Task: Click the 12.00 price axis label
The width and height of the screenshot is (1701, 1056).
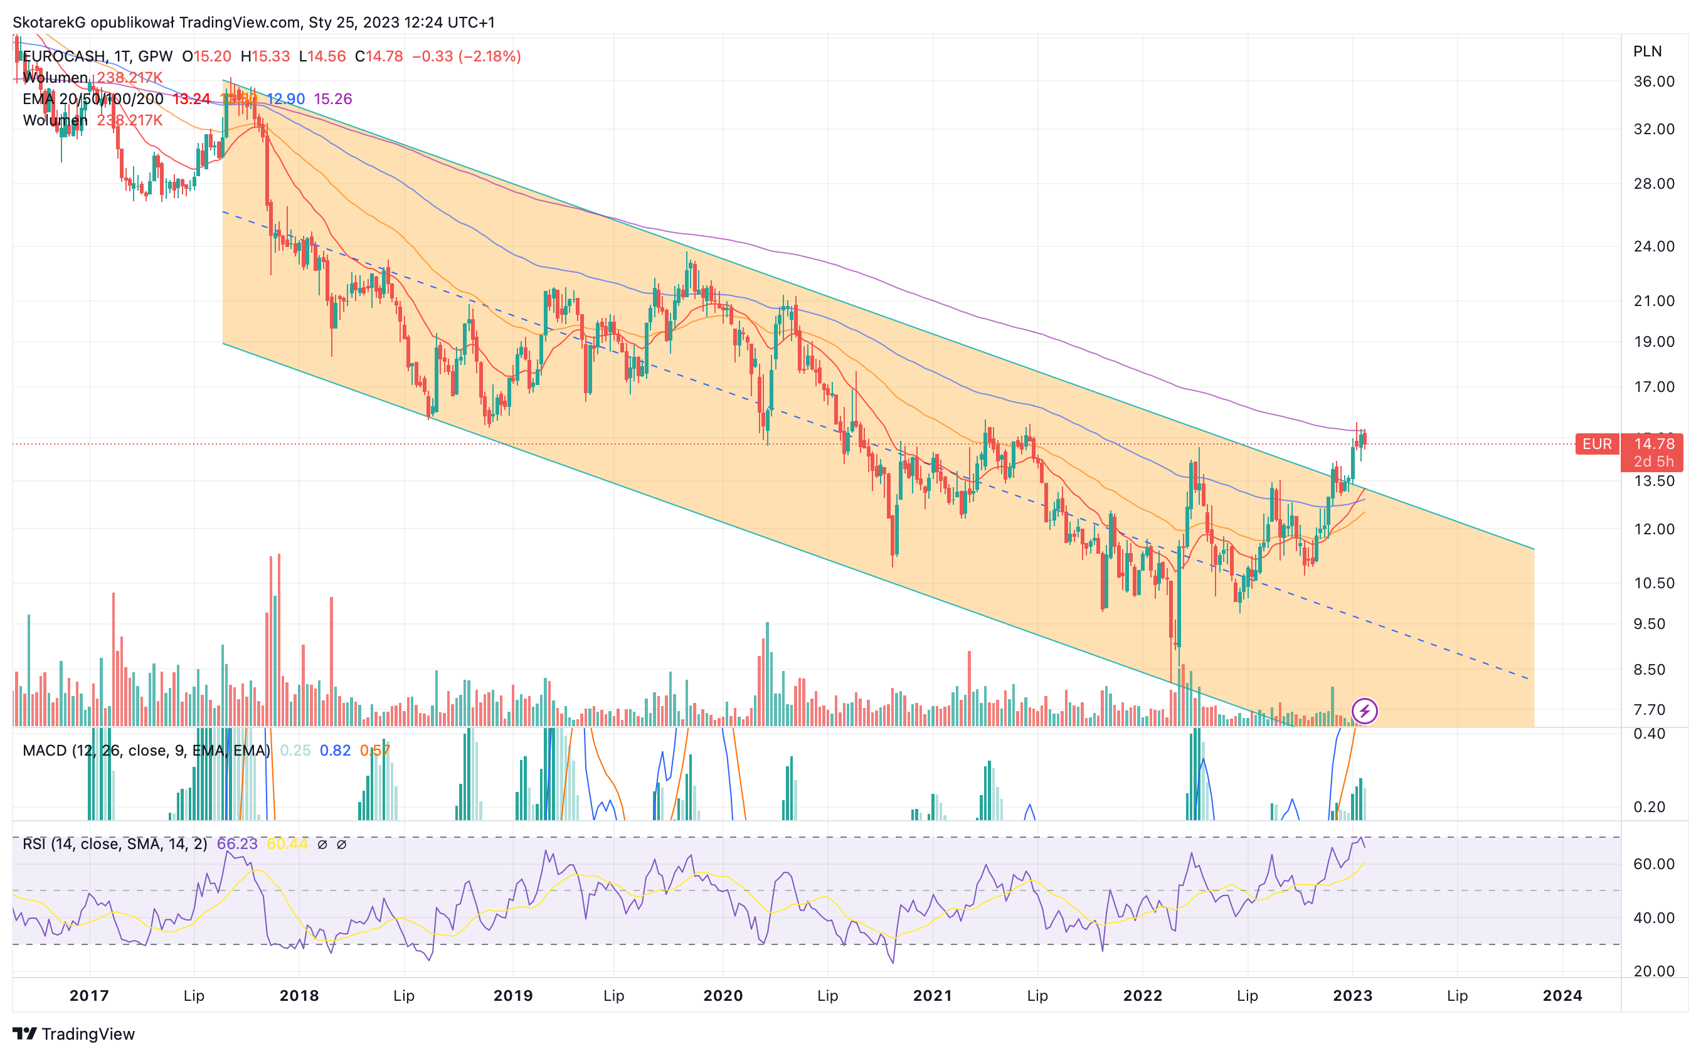Action: [1653, 529]
